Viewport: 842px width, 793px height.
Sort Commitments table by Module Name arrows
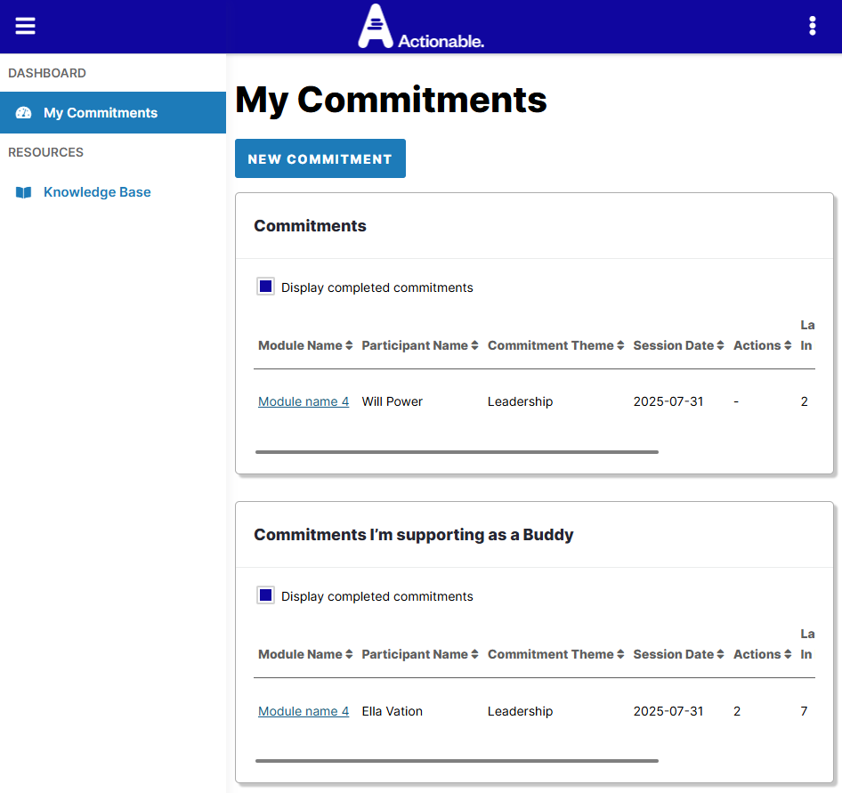(x=349, y=345)
